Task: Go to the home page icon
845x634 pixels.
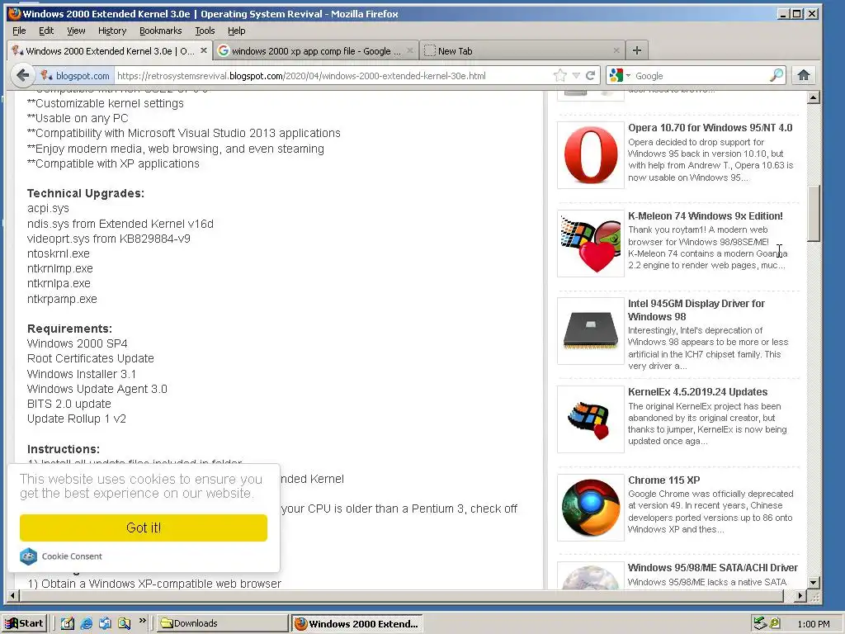Action: coord(804,75)
